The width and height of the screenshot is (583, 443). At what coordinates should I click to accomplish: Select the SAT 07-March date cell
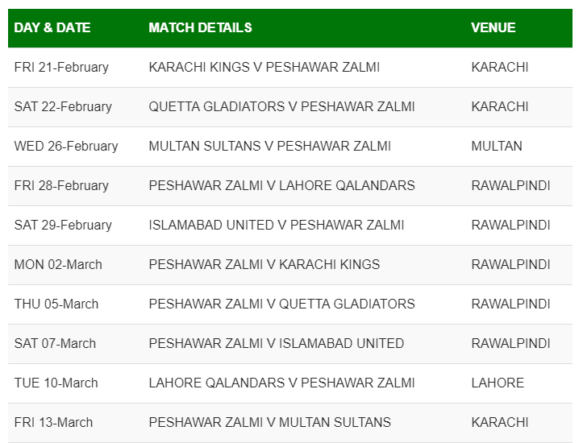[x=55, y=343]
